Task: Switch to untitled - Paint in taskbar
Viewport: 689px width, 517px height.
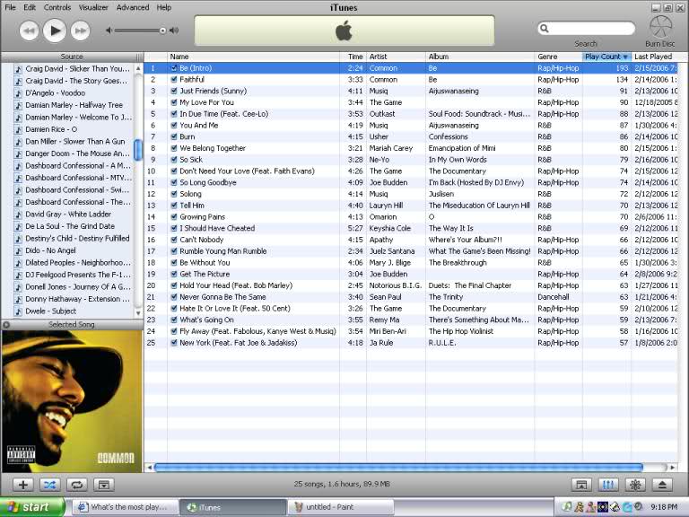Action: pyautogui.click(x=341, y=507)
